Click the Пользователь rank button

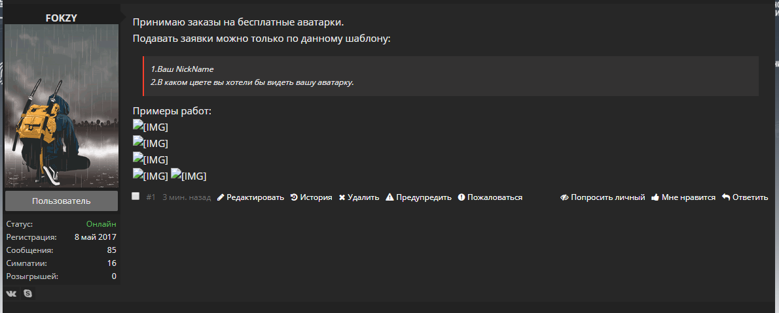pos(62,201)
